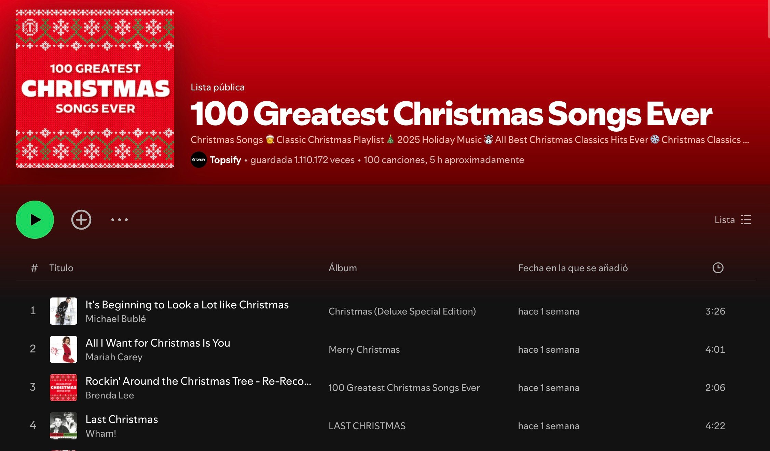Click the duration clock column icon
The height and width of the screenshot is (451, 770).
tap(719, 268)
